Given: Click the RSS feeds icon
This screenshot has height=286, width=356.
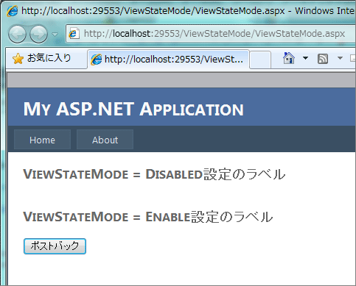Looking at the screenshot, I should [323, 59].
